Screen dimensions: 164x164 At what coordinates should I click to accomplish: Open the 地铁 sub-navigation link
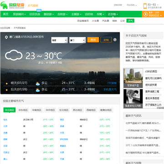pos(114,21)
